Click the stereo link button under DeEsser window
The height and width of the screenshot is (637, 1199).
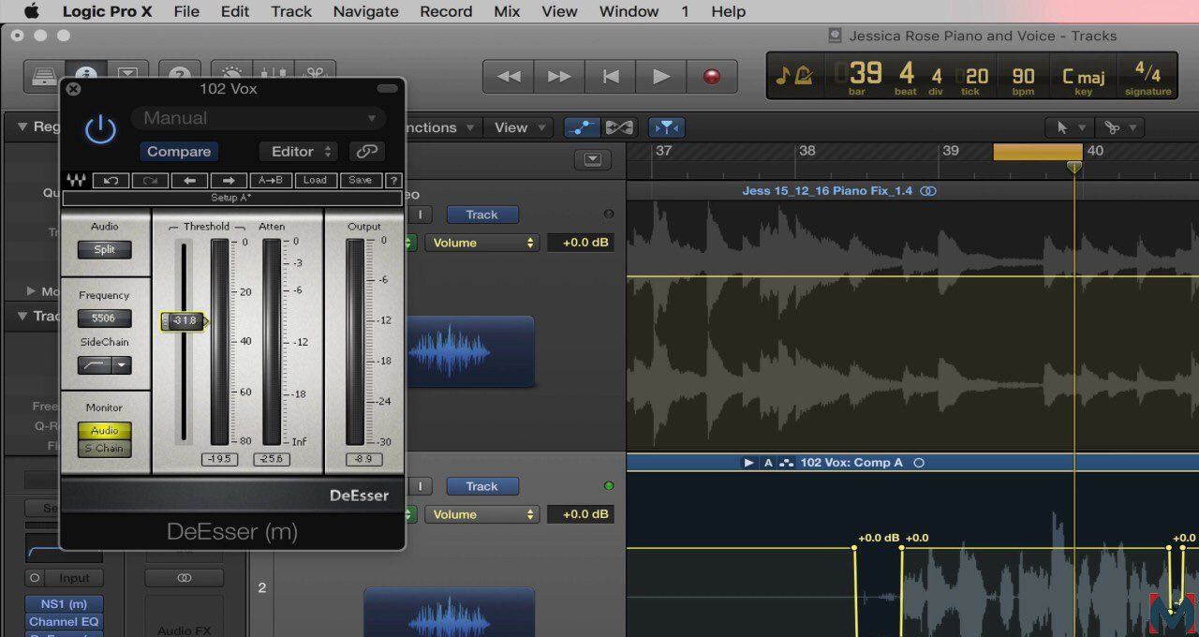tap(185, 578)
